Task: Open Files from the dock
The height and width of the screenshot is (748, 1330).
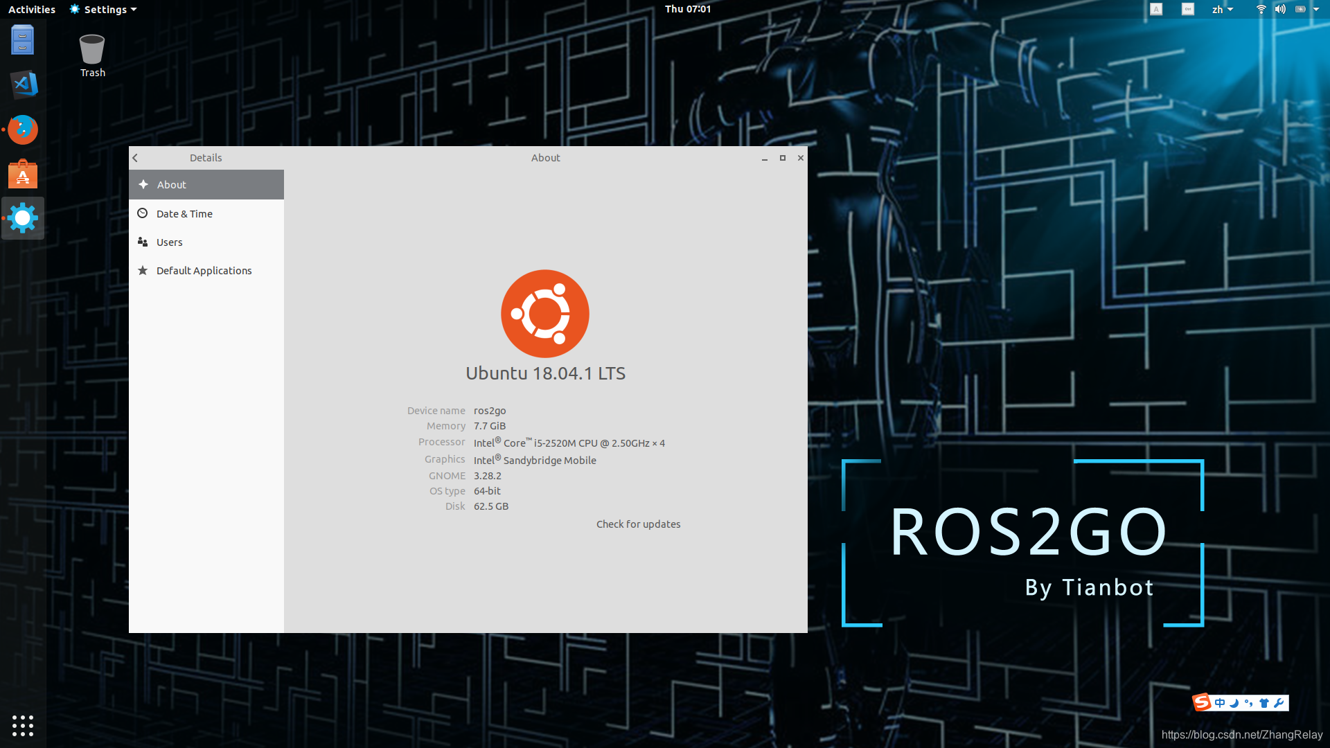Action: [x=23, y=40]
